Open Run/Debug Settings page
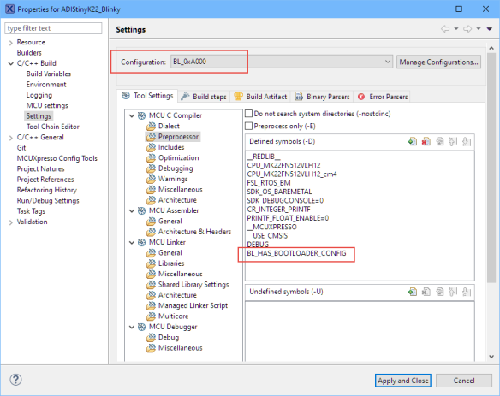This screenshot has height=396, width=500. [48, 201]
